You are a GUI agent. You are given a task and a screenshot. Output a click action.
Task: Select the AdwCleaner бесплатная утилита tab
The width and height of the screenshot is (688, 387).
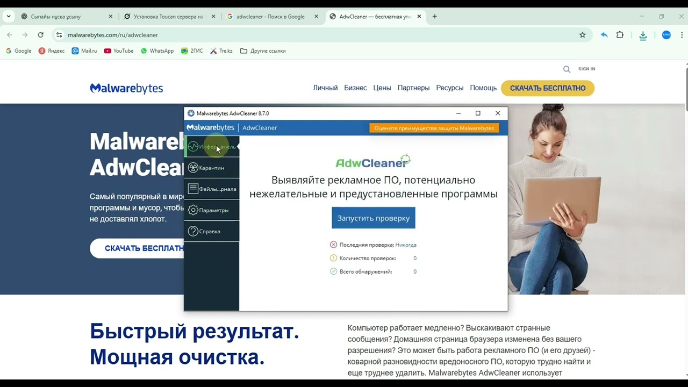[x=375, y=17]
